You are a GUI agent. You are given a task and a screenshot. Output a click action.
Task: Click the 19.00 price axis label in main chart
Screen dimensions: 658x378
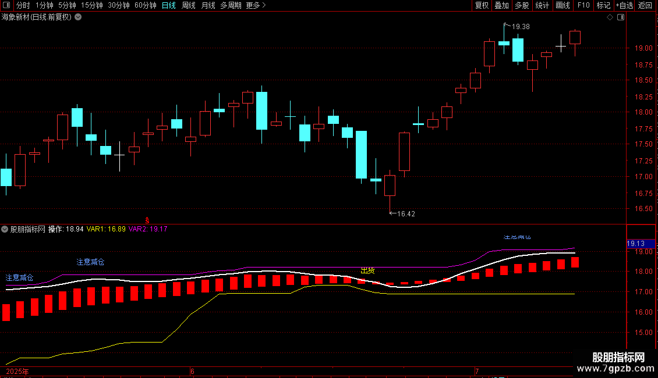click(x=643, y=48)
